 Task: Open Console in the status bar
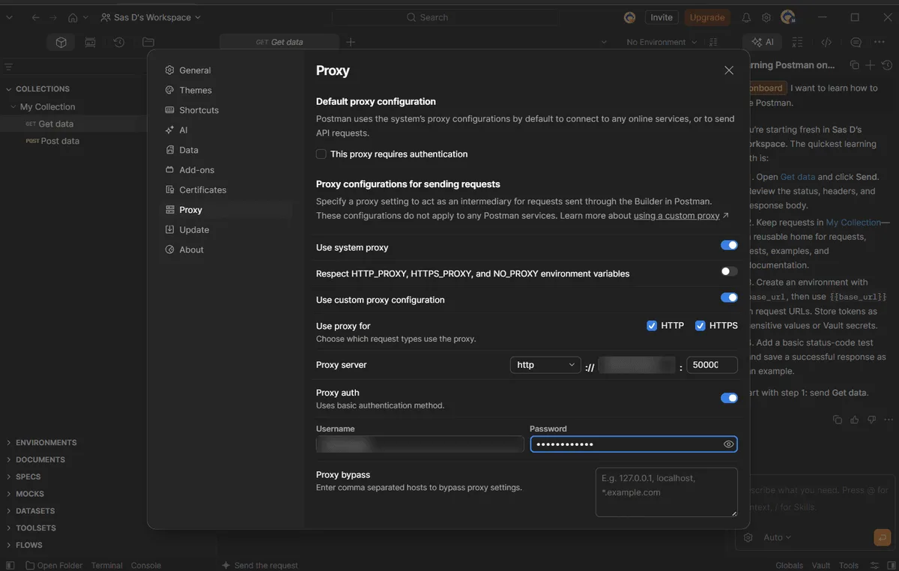[146, 566]
